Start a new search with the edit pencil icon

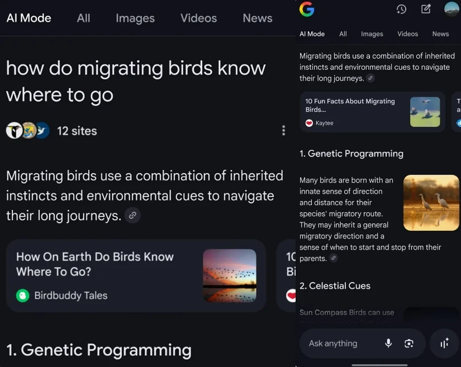pyautogui.click(x=426, y=9)
